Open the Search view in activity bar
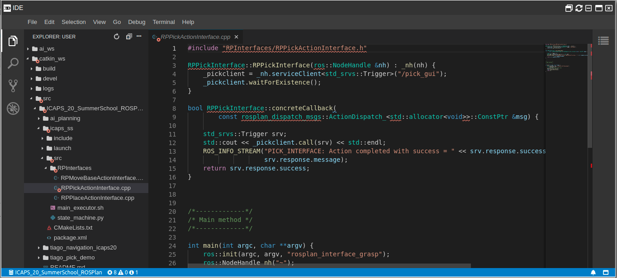Image resolution: width=617 pixels, height=278 pixels. 13,63
